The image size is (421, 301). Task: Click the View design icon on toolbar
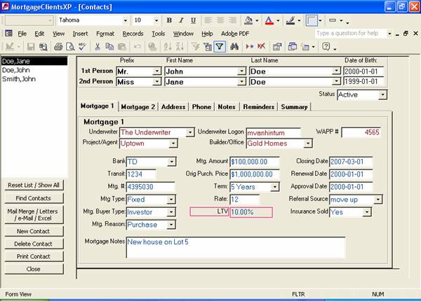click(x=10, y=47)
